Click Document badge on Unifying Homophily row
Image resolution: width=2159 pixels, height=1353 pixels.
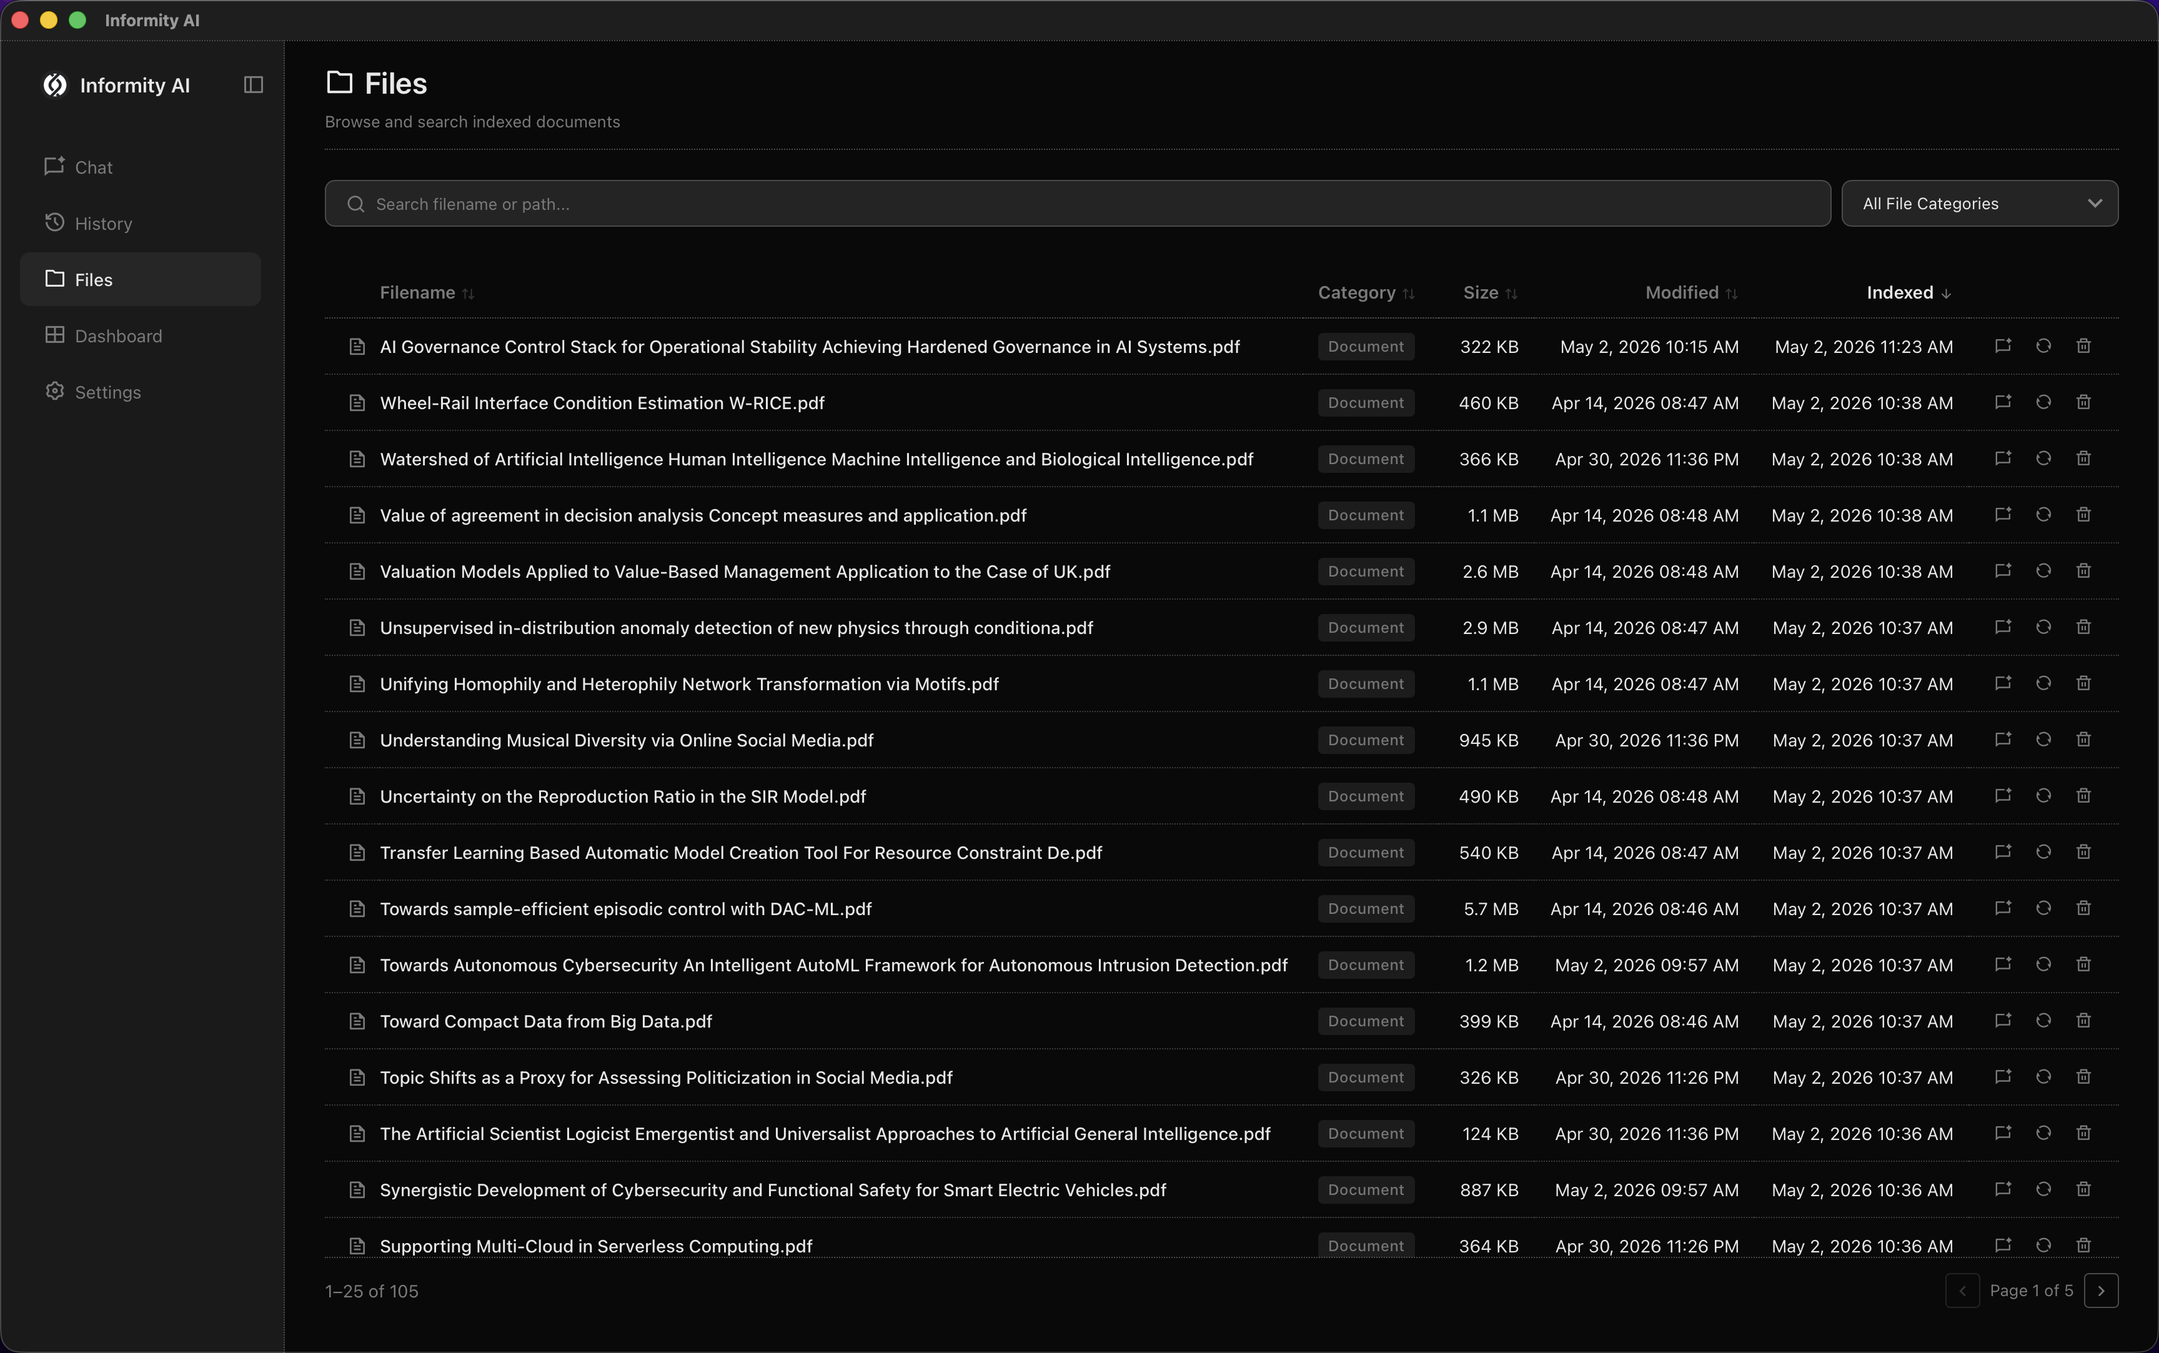[x=1366, y=683]
